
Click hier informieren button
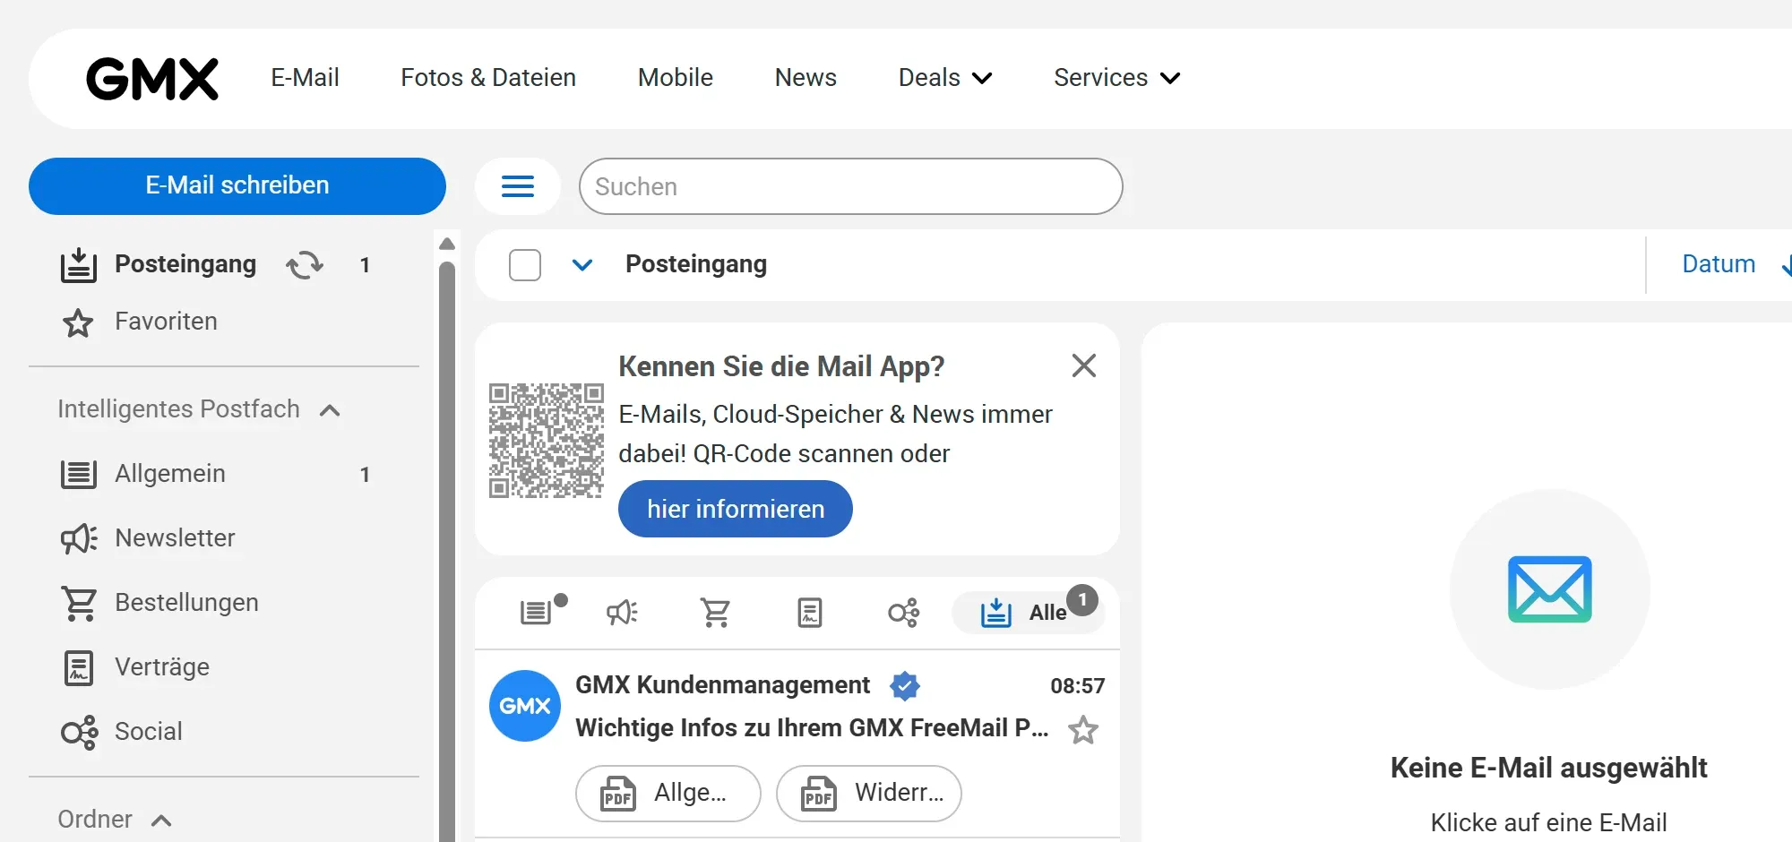pos(736,509)
